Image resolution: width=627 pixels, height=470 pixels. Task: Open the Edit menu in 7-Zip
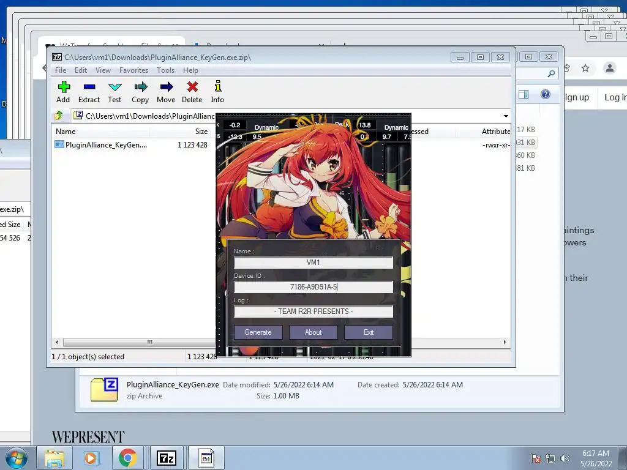click(x=80, y=70)
